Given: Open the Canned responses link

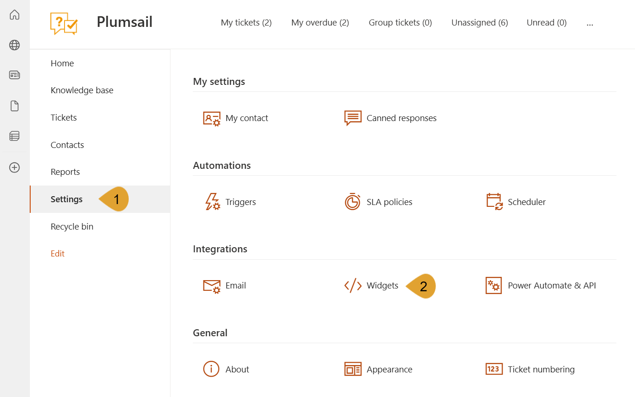Looking at the screenshot, I should (x=401, y=118).
